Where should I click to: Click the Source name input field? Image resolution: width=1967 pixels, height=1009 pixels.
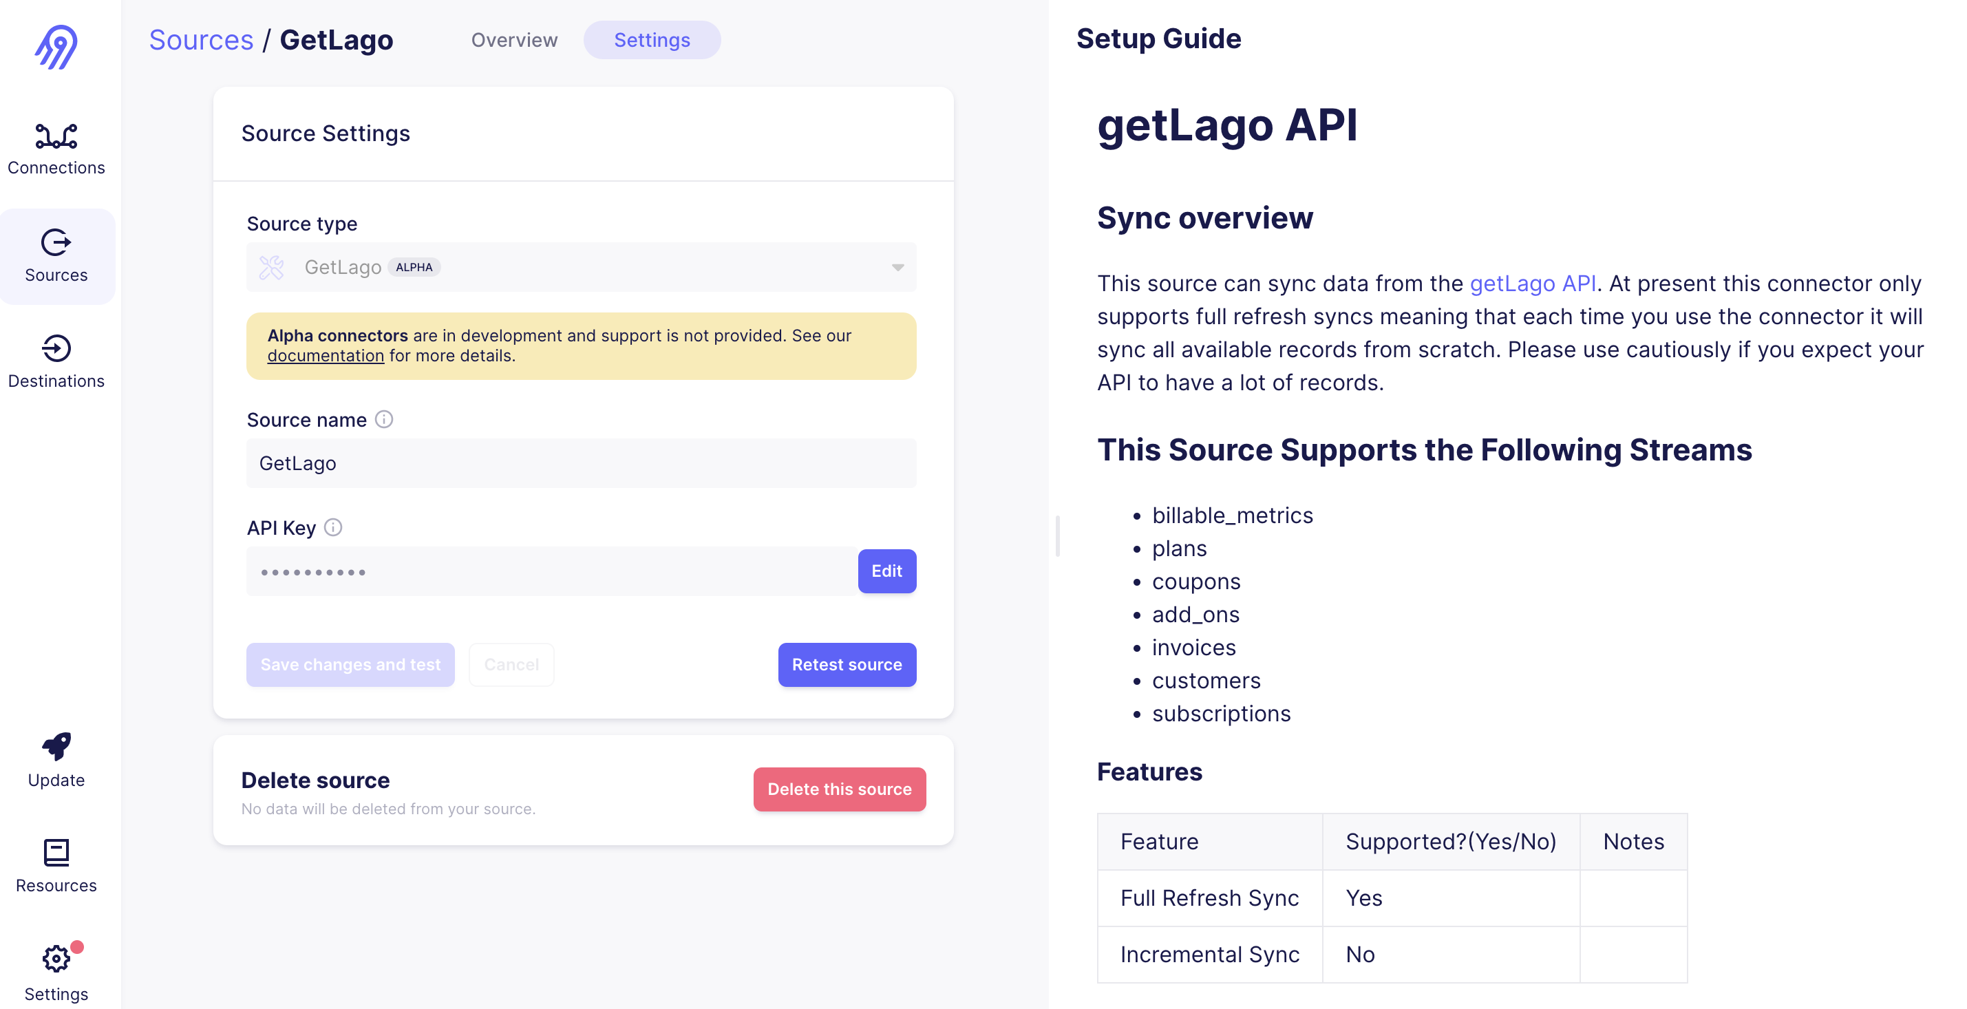581,463
